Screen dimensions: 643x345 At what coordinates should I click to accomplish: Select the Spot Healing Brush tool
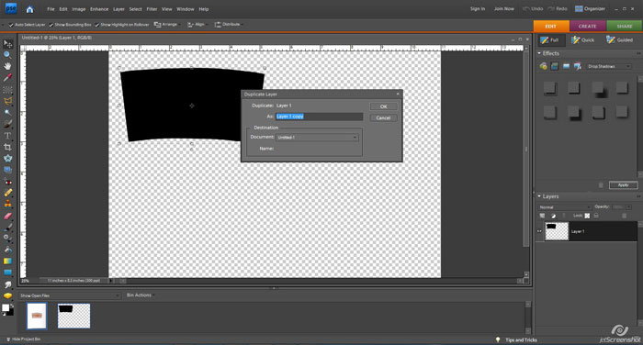(x=7, y=193)
